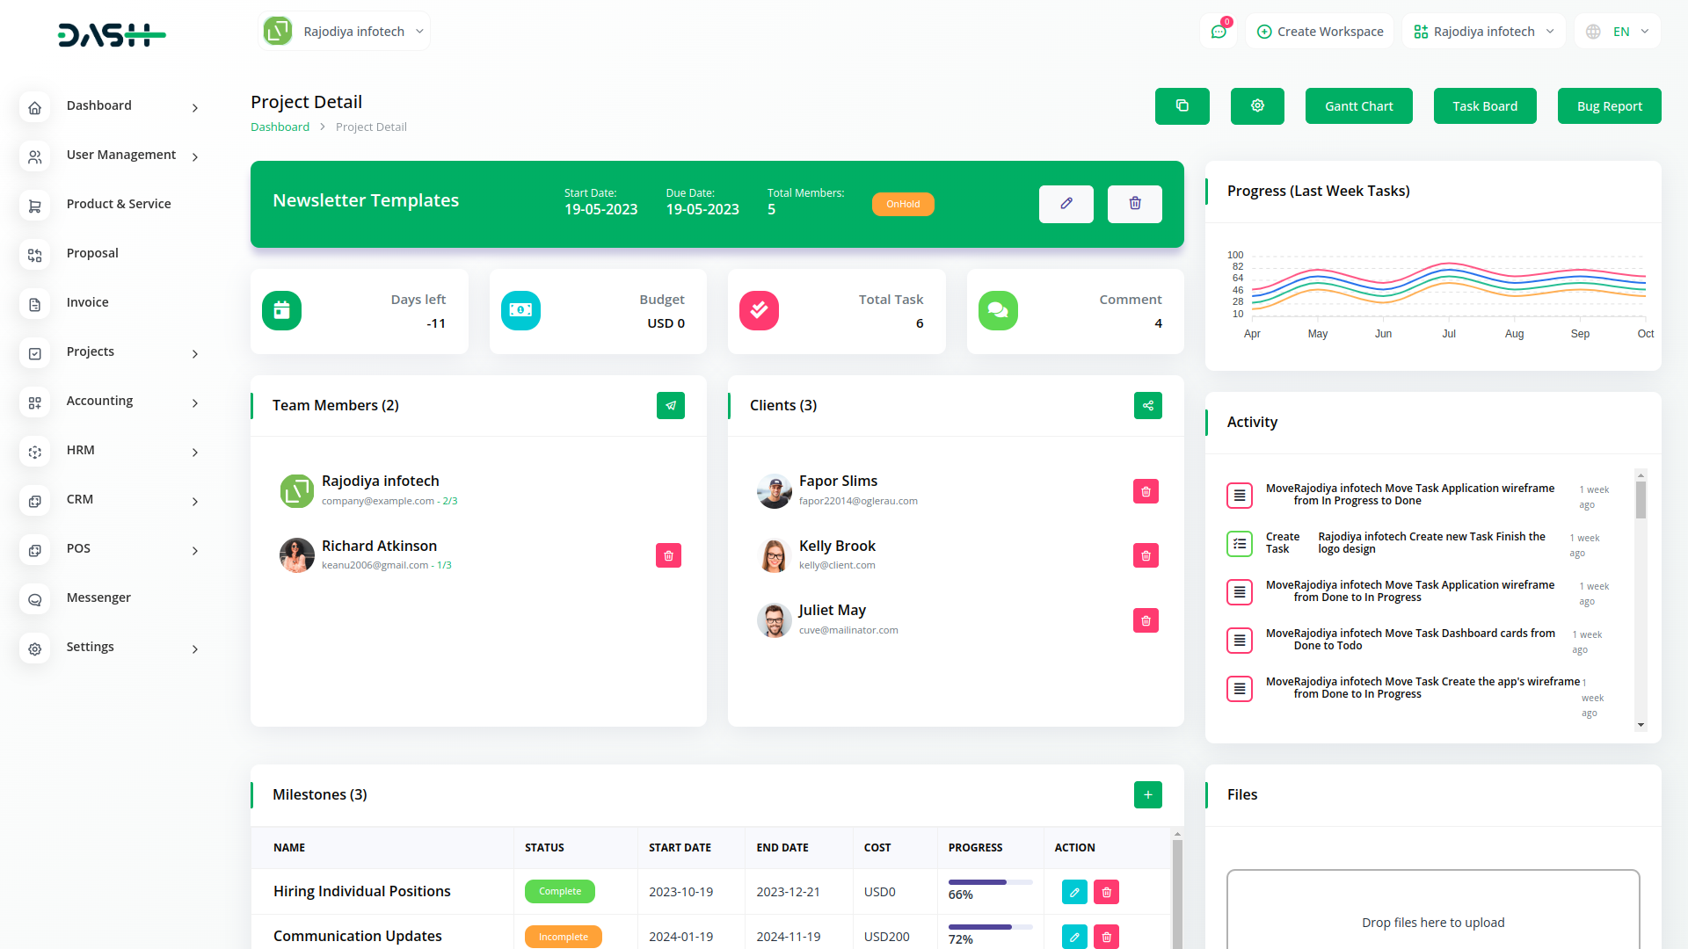Image resolution: width=1688 pixels, height=949 pixels.
Task: Click the share icon on the Clients panel
Action: click(1147, 405)
